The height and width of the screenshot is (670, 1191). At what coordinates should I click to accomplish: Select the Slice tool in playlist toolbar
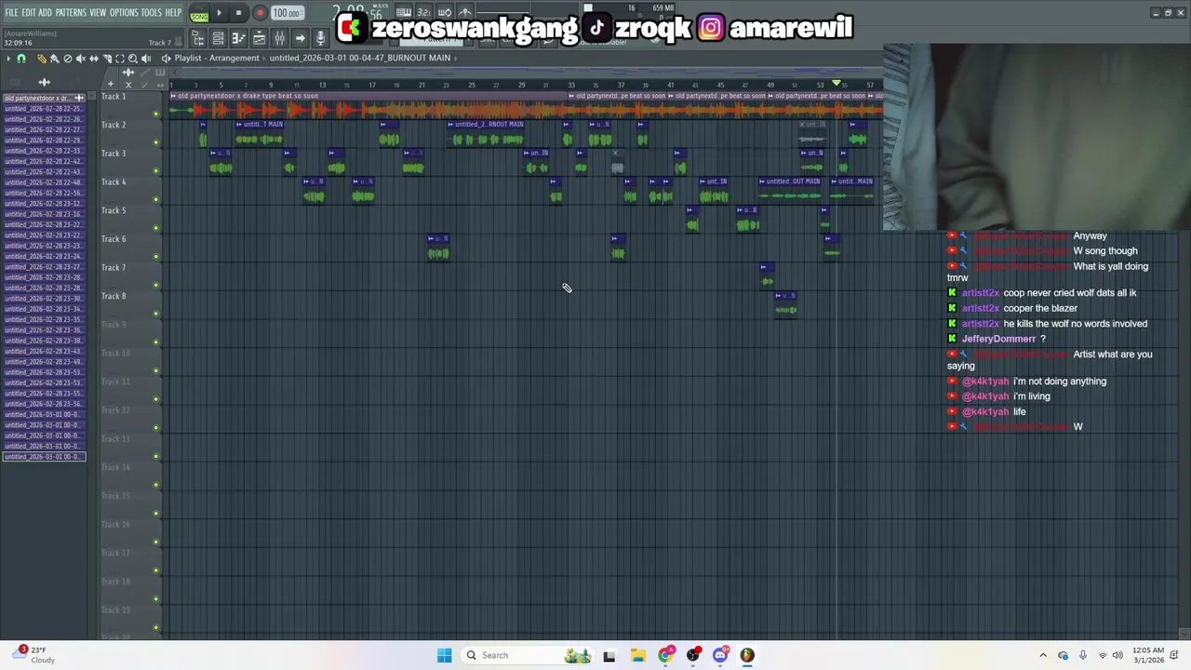click(107, 59)
